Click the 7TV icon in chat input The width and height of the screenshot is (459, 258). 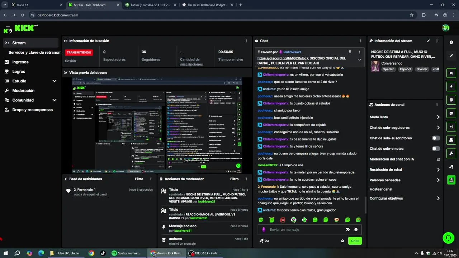(347, 230)
